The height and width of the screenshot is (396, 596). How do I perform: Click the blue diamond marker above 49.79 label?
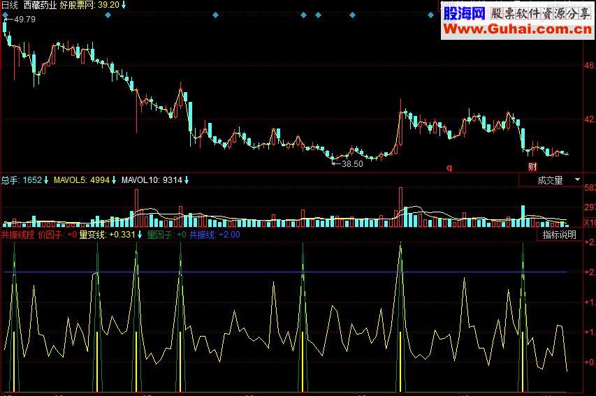click(6, 15)
